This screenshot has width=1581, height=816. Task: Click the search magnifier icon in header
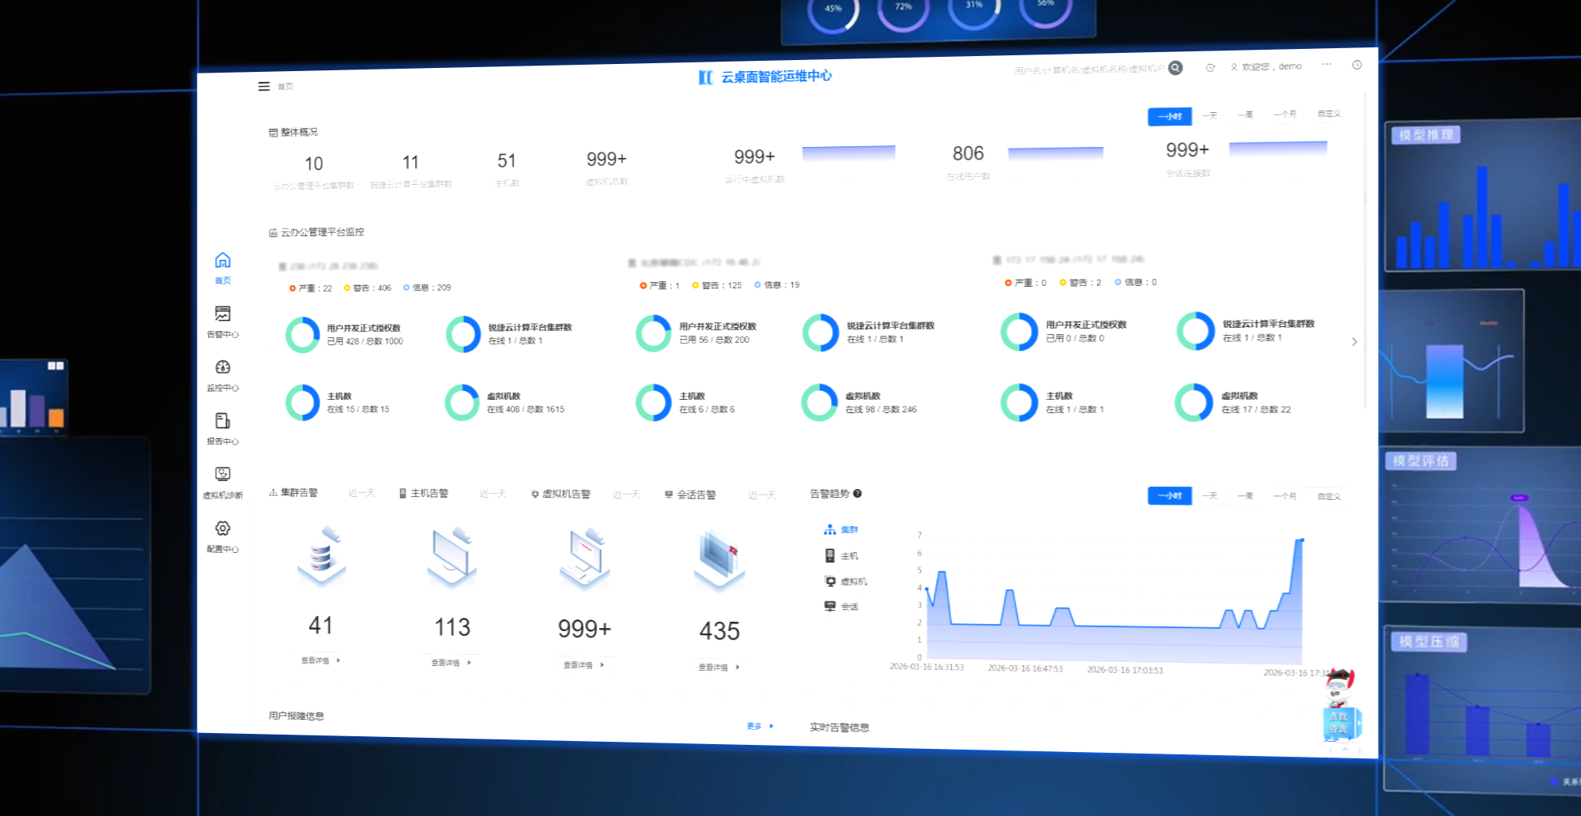[x=1175, y=68]
